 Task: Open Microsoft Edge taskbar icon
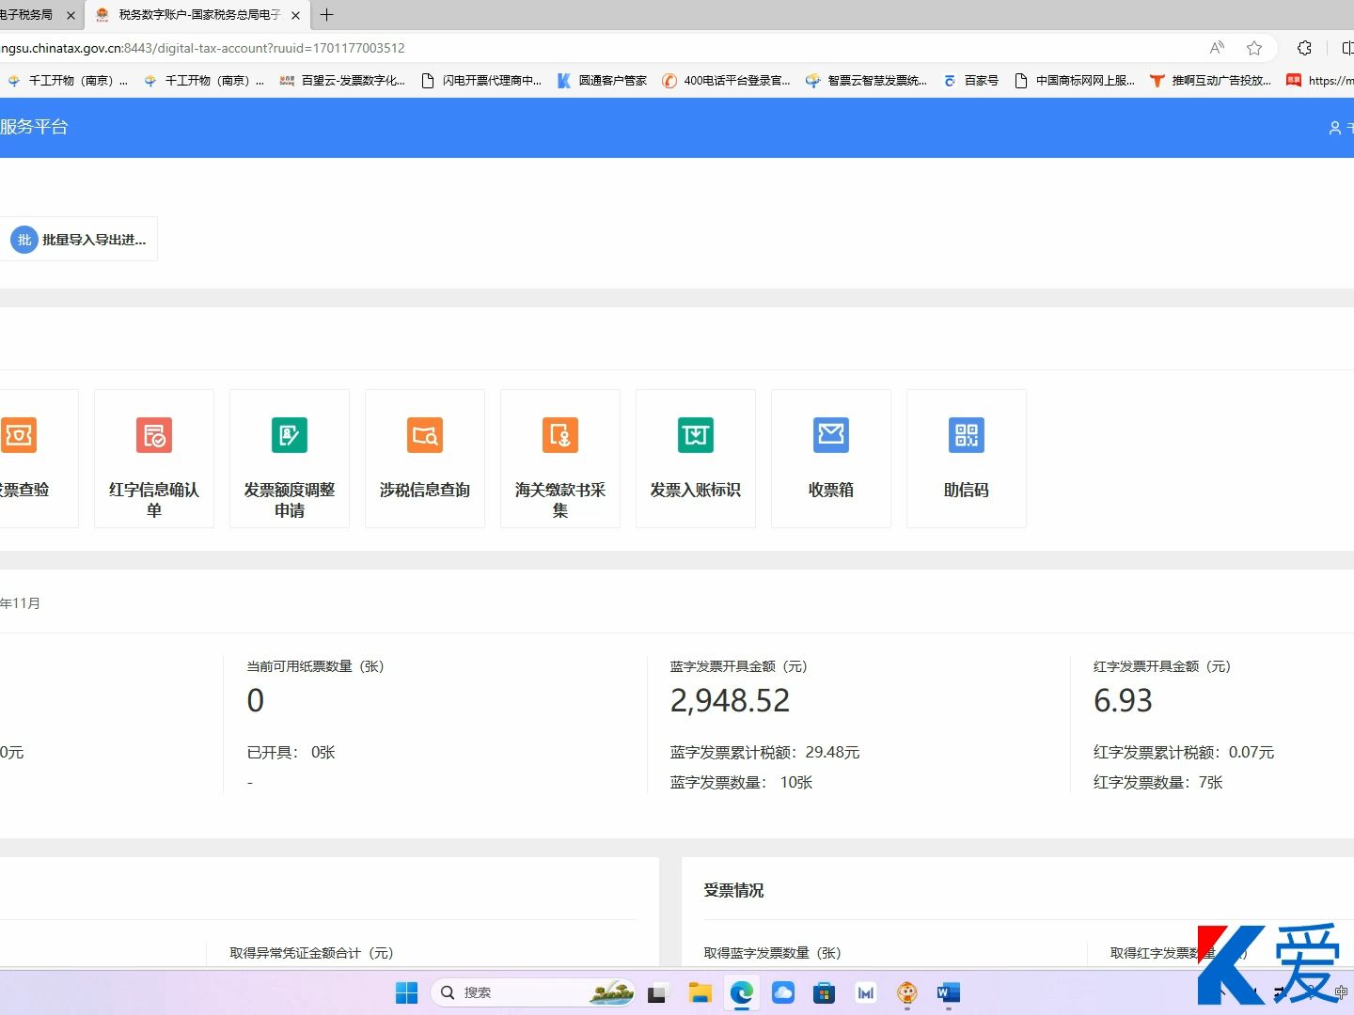742,992
